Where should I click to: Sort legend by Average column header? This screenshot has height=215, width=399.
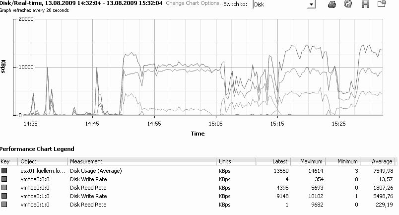point(377,161)
